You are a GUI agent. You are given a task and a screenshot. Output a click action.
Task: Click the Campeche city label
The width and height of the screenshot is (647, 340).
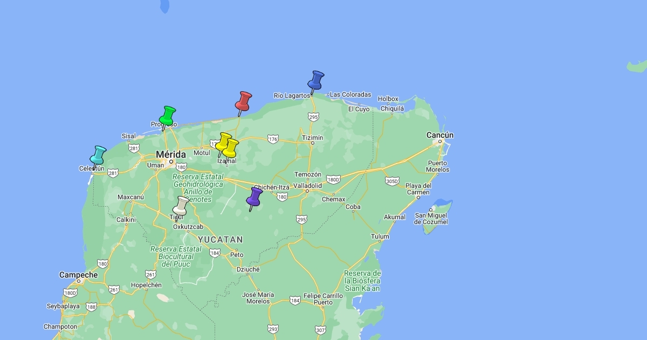click(x=79, y=275)
